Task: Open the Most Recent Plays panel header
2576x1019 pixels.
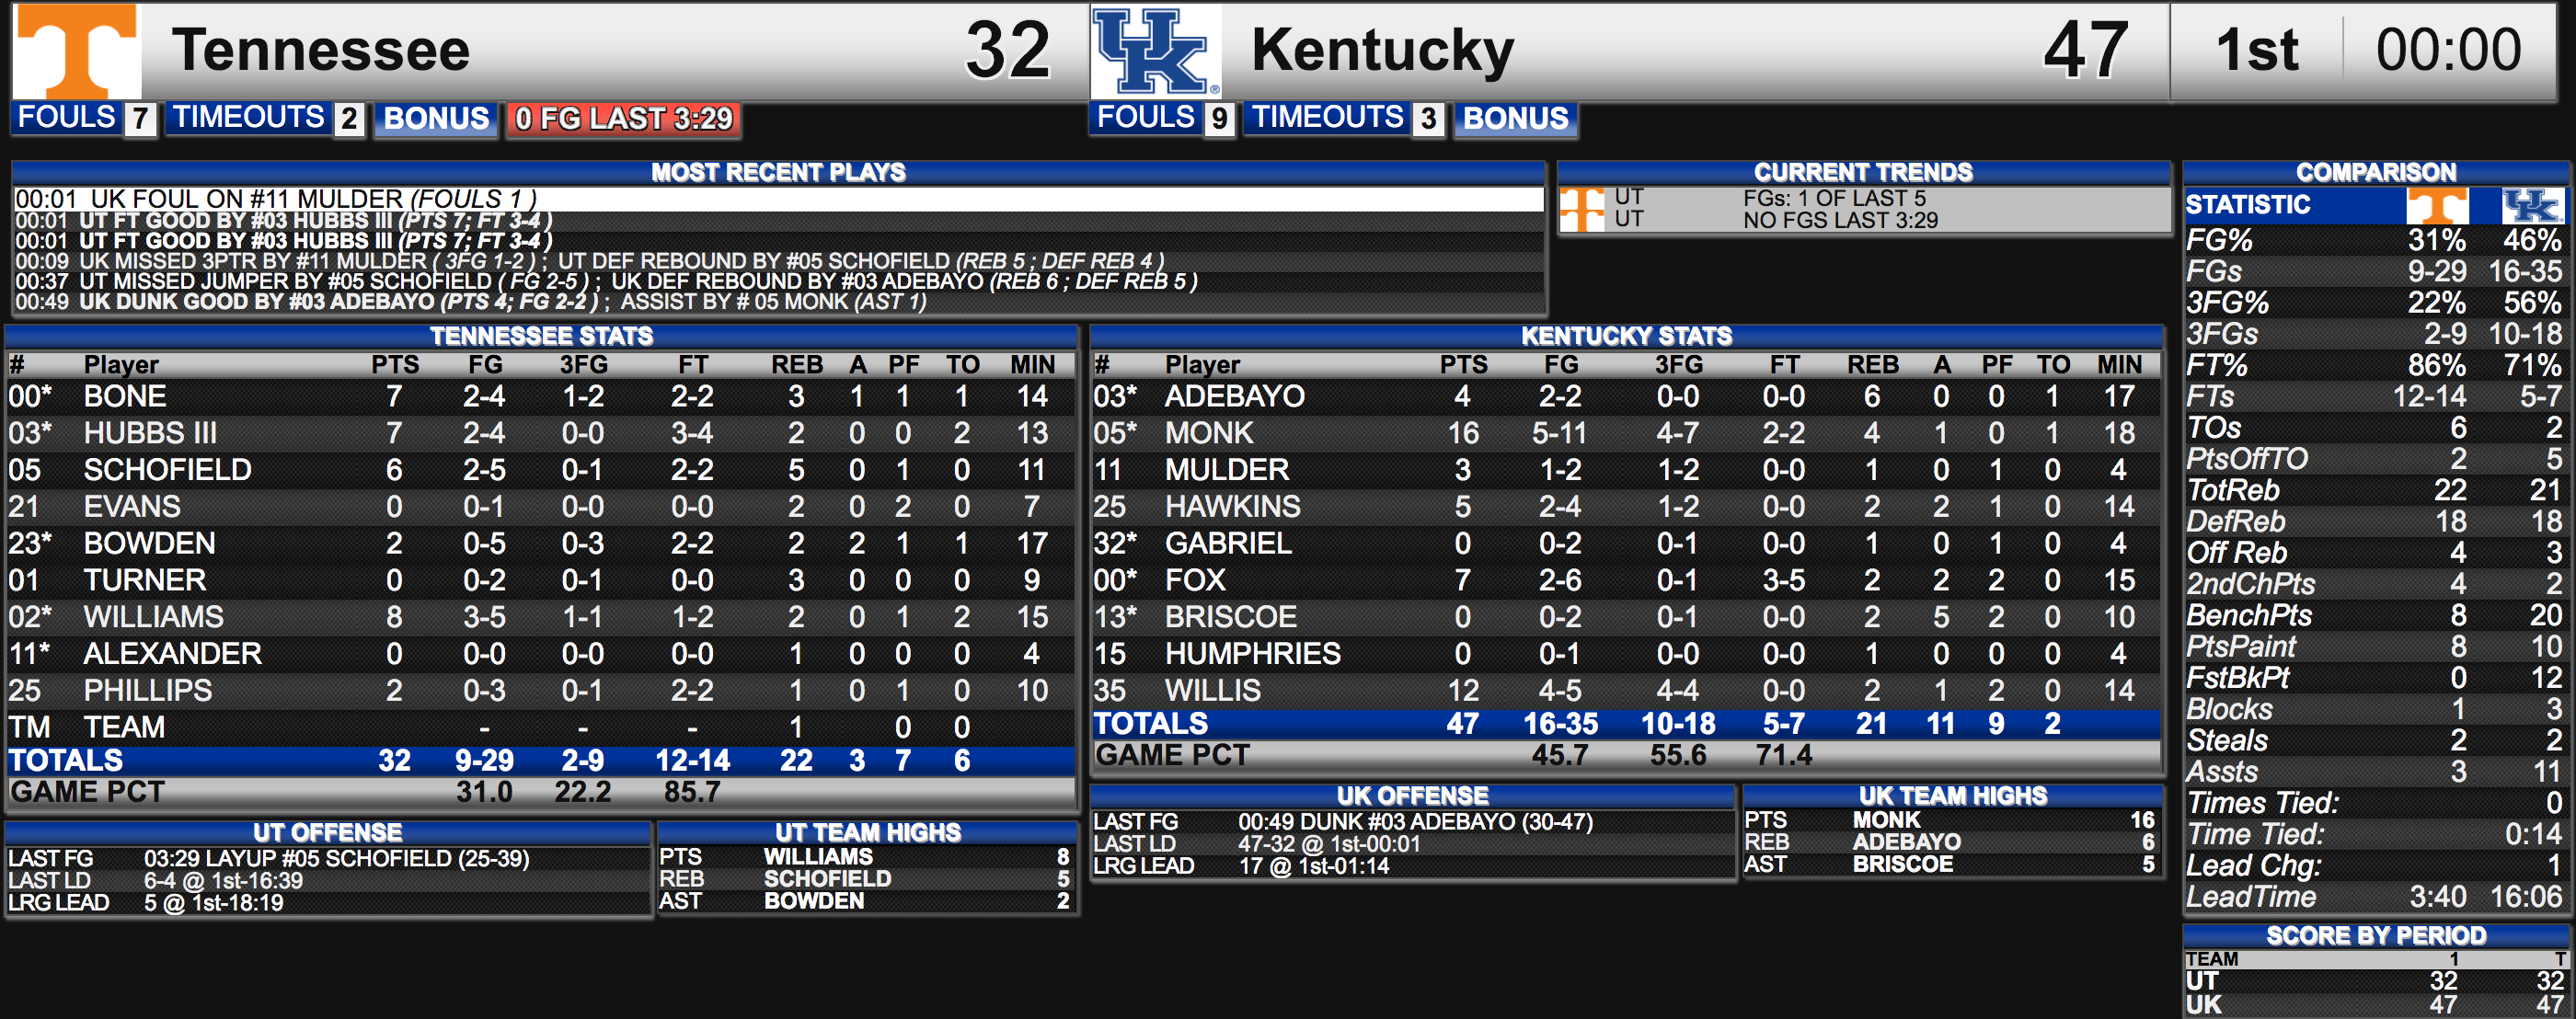Action: point(778,172)
